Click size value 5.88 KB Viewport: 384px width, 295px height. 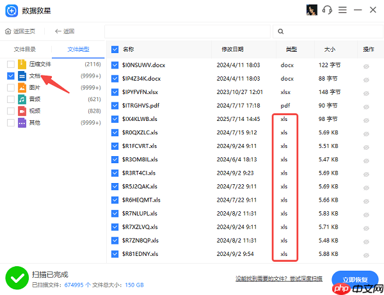[x=328, y=254]
